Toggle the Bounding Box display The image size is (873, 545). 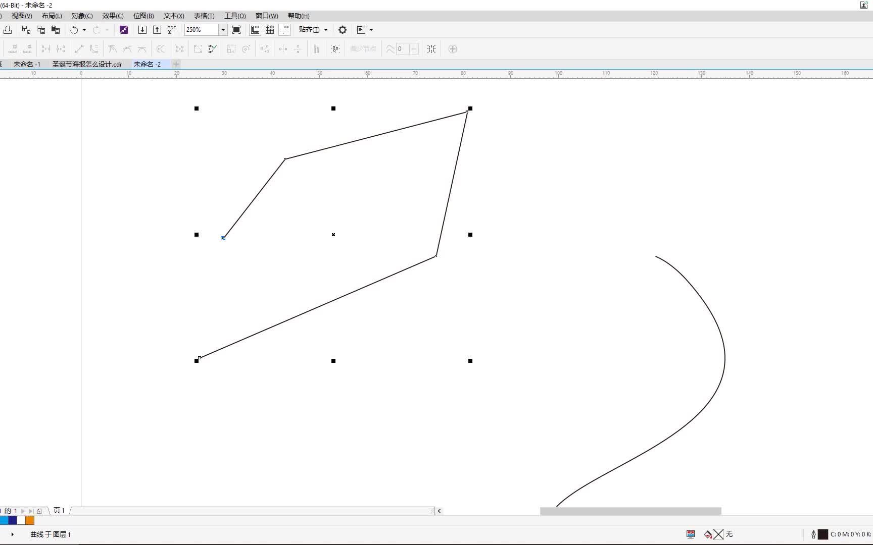pyautogui.click(x=431, y=49)
